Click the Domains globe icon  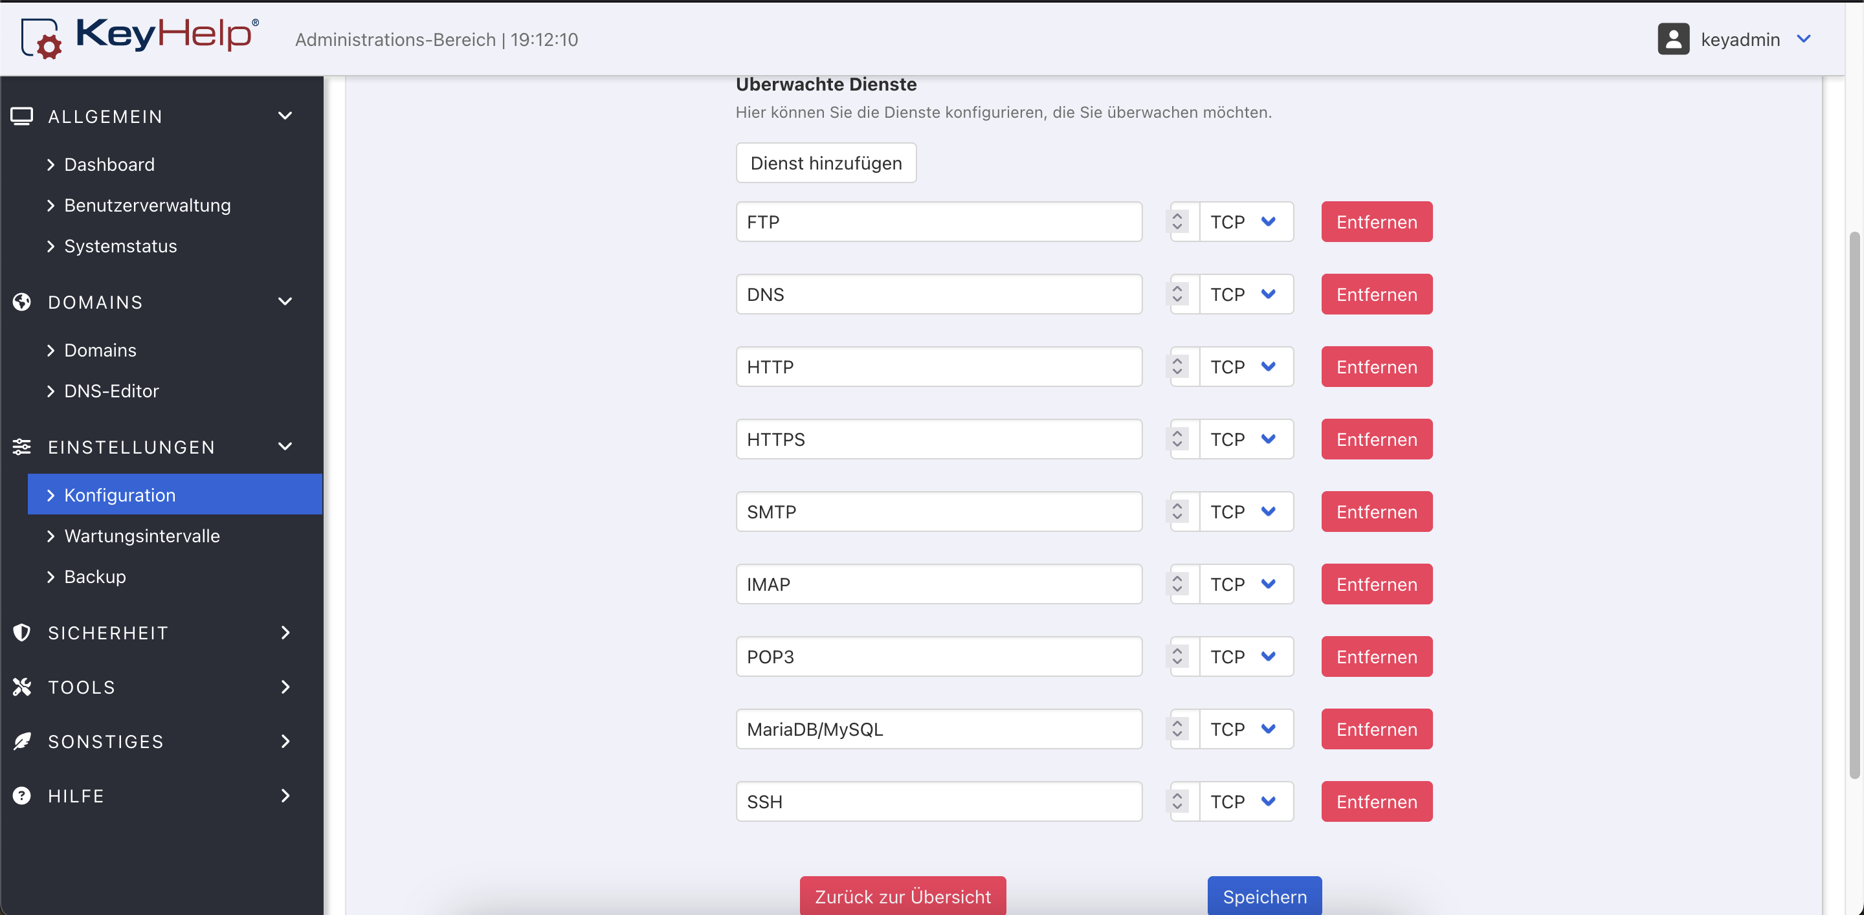tap(22, 302)
